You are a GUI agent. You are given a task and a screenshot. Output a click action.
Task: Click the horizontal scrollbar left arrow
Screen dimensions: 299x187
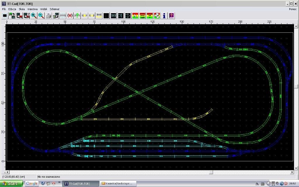coord(7,172)
